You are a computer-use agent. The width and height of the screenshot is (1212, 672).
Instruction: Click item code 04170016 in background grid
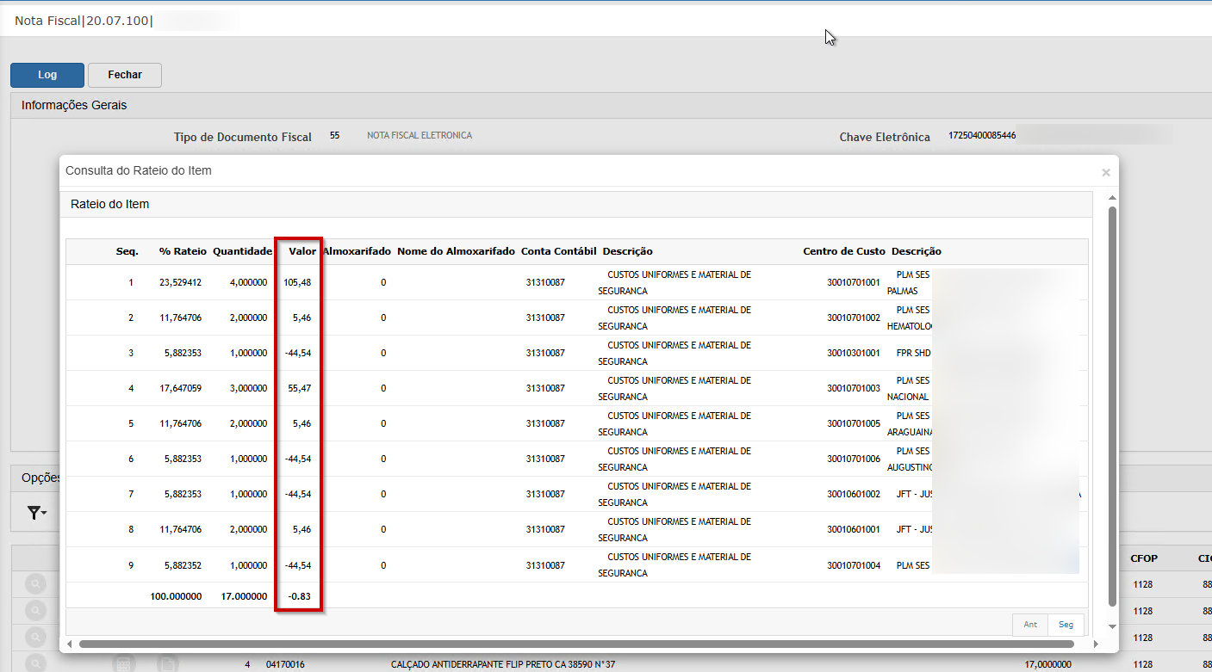(x=285, y=664)
